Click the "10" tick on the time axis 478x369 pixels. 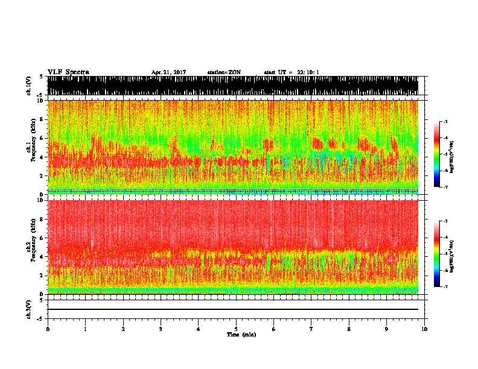424,329
